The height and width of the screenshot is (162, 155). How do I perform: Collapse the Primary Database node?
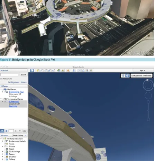(x=1, y=138)
